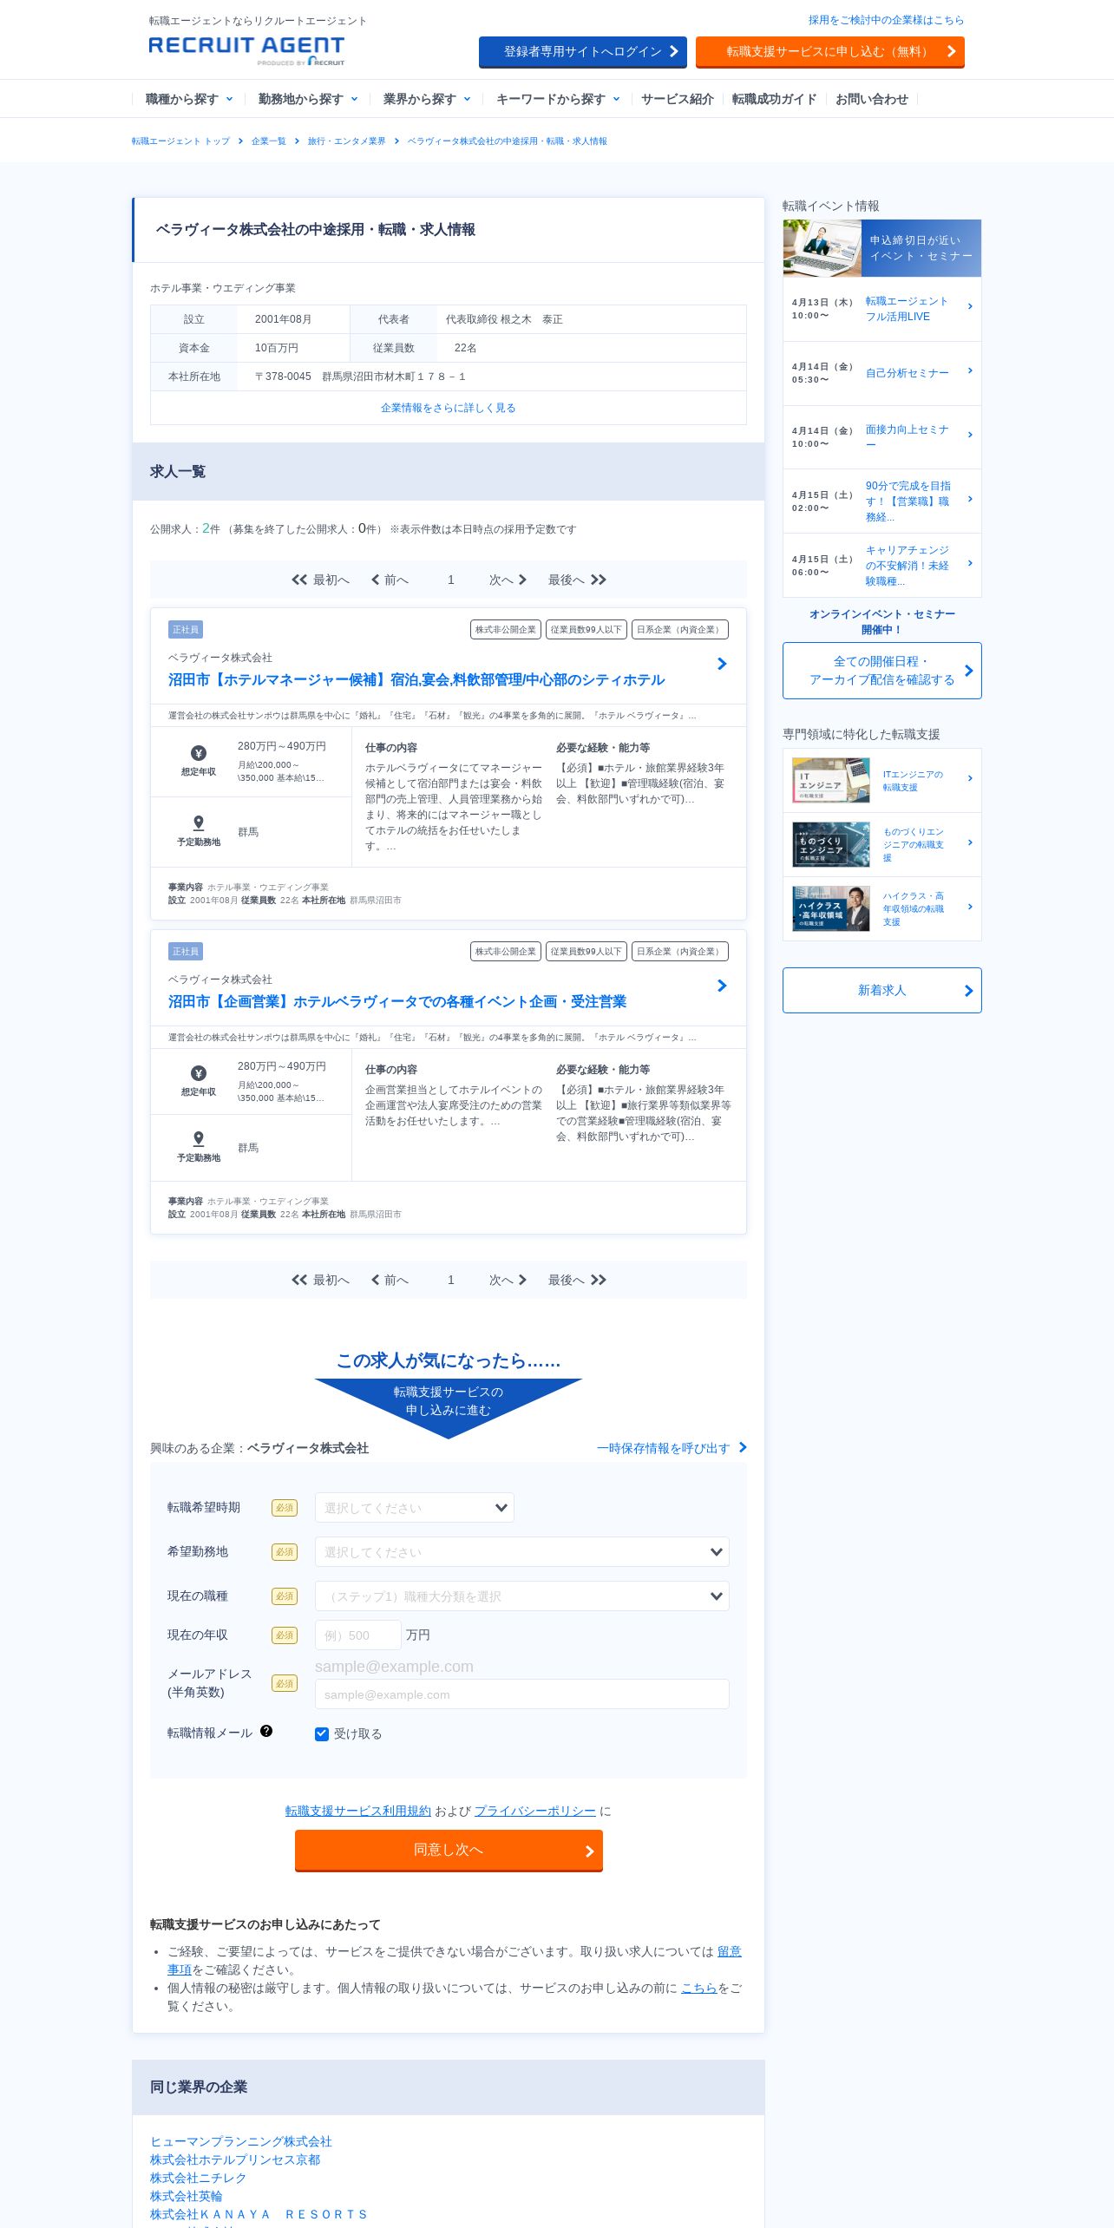This screenshot has height=2228, width=1114.
Task: Click arrow next to 自己分析セミナー event
Action: click(x=970, y=370)
